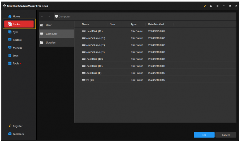Viewport: 240px width, 142px height.
Task: Sort list by Date Modified column header
Action: [x=156, y=24]
